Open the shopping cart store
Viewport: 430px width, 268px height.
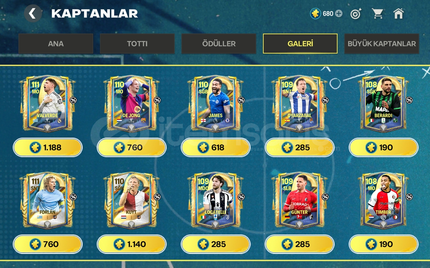(377, 14)
